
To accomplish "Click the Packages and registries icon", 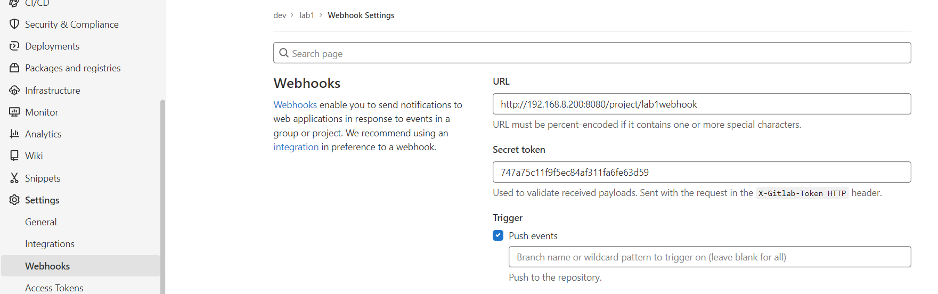I will point(14,68).
